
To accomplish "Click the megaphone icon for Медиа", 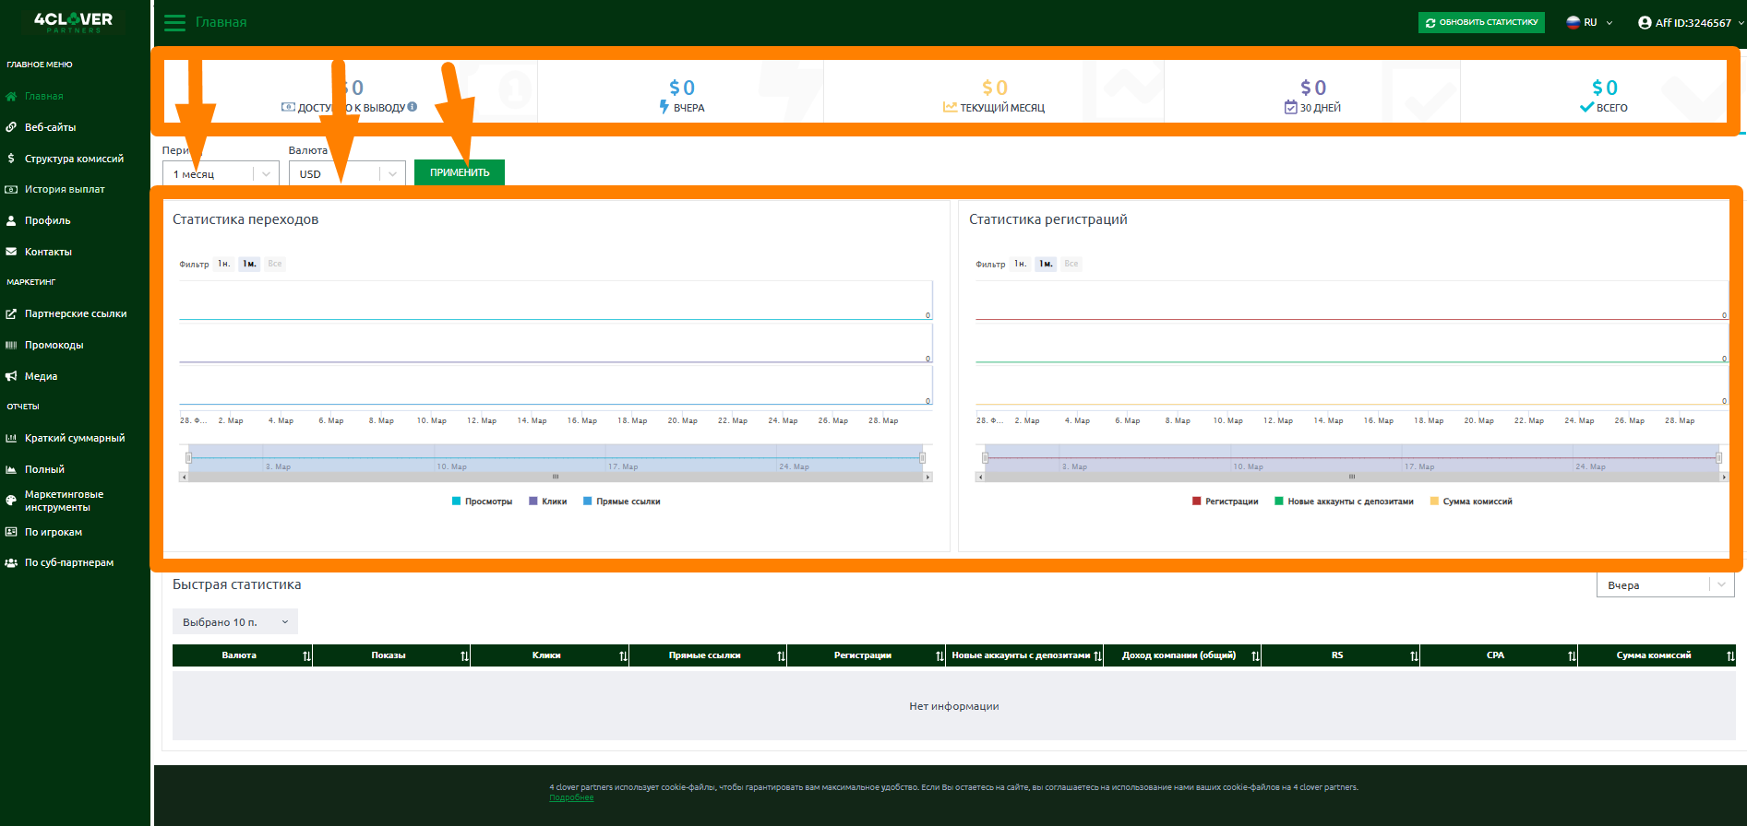I will point(11,376).
